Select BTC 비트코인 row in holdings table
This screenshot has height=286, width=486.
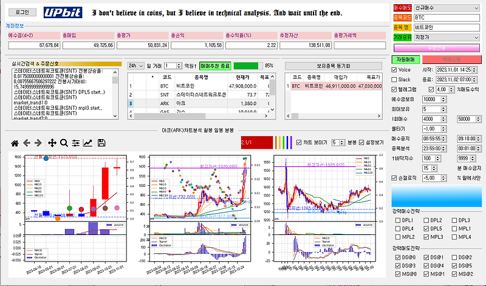(334, 86)
